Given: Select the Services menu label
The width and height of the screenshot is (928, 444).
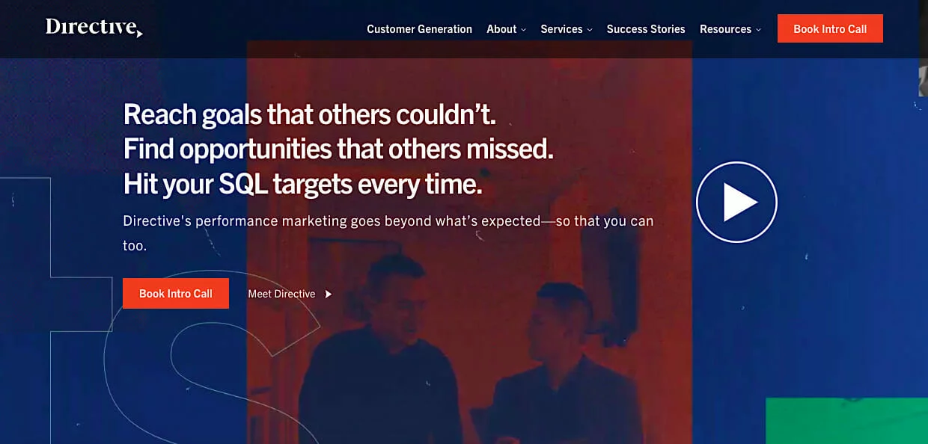Looking at the screenshot, I should 561,29.
